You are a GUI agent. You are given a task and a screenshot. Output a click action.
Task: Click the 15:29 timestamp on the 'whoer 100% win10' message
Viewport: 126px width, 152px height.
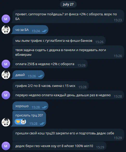click(100, 147)
